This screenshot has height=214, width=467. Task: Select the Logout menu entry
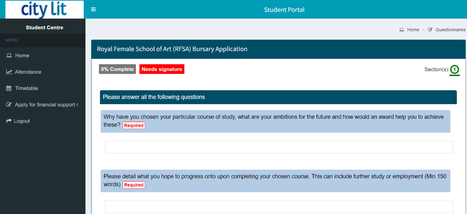click(x=22, y=121)
